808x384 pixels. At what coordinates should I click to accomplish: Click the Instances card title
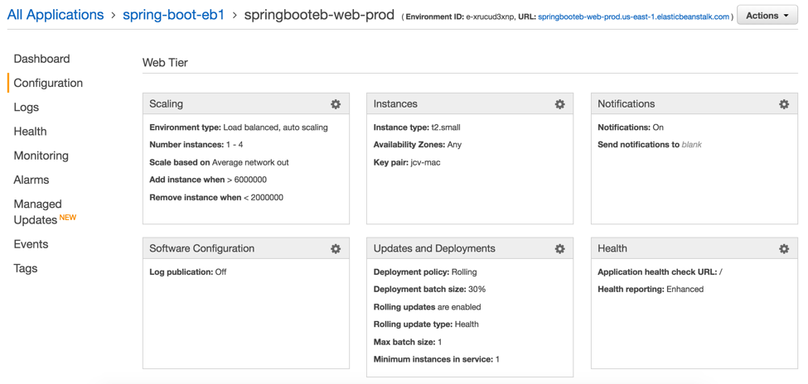click(395, 104)
